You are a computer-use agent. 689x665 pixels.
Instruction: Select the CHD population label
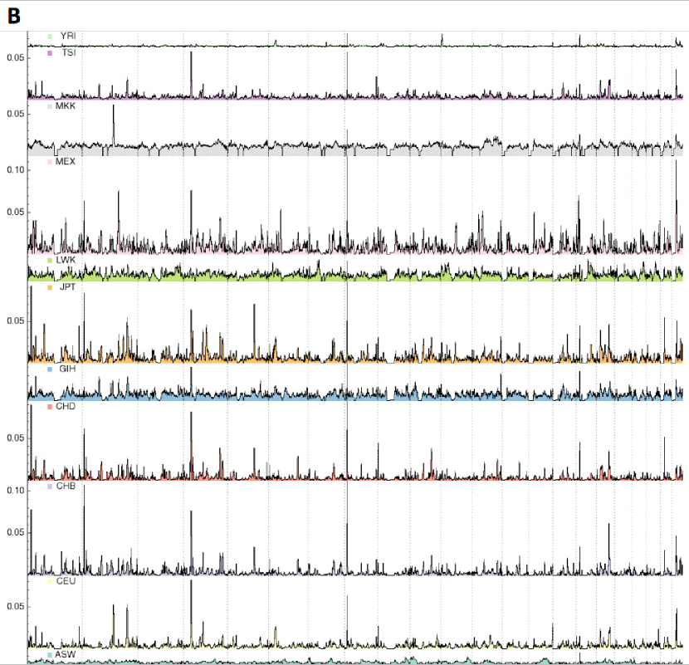66,406
